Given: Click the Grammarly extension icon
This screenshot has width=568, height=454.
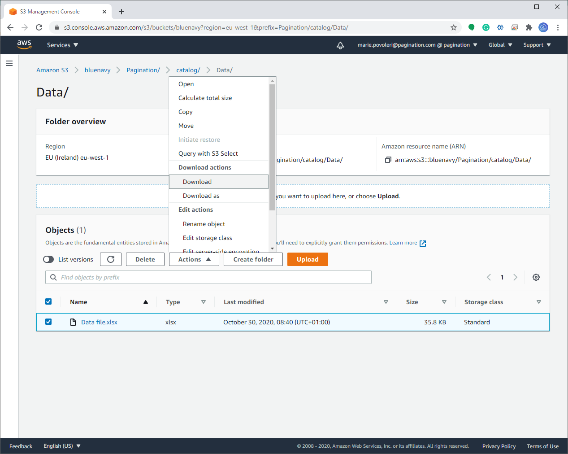Looking at the screenshot, I should [x=486, y=27].
